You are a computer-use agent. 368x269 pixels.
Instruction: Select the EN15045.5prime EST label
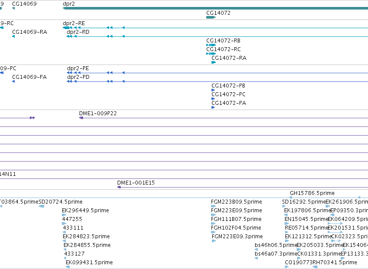tap(306, 219)
